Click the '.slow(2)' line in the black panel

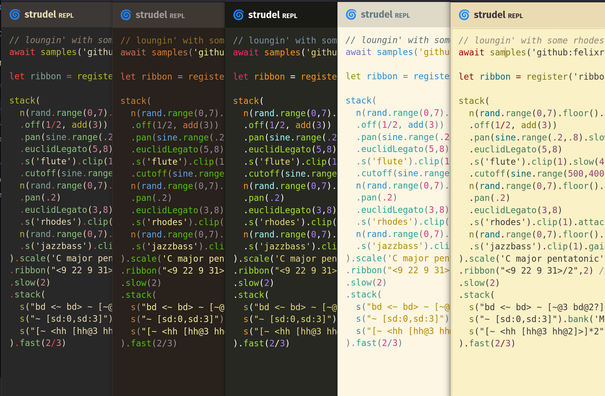254,283
